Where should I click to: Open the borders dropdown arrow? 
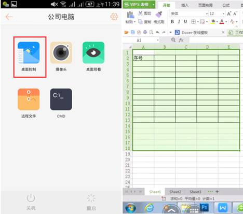click(x=198, y=22)
